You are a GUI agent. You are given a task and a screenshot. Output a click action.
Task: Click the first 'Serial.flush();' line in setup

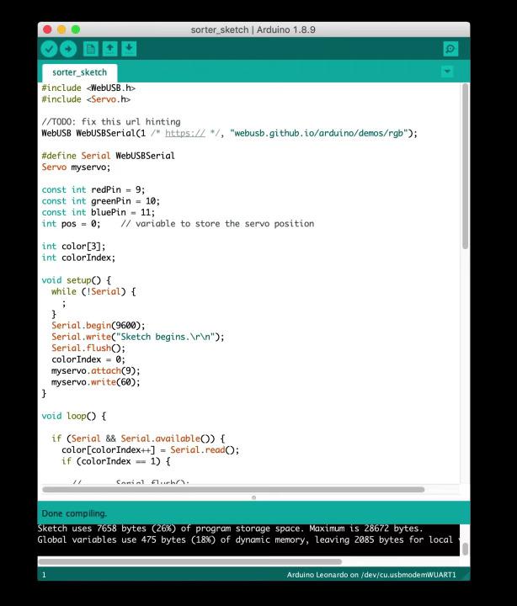click(88, 348)
